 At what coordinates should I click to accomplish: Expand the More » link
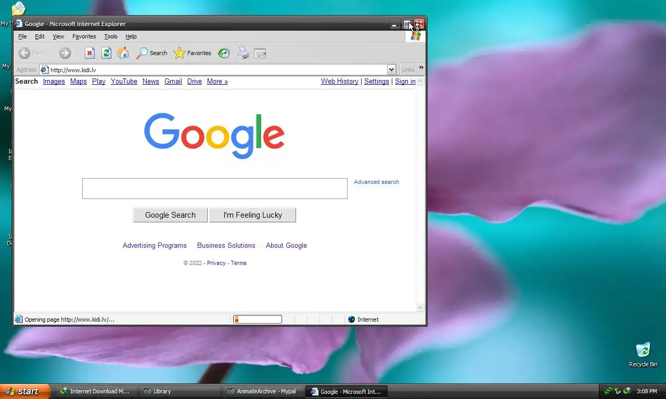click(217, 82)
